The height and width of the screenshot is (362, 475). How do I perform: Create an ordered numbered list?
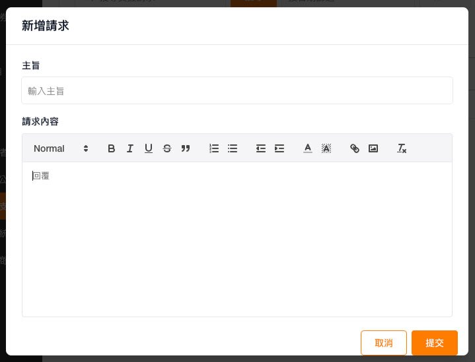pos(213,148)
